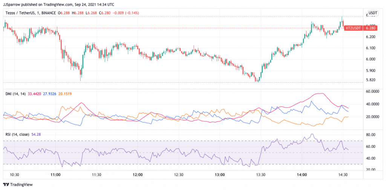Click the 14:00 time axis label

(x=302, y=175)
